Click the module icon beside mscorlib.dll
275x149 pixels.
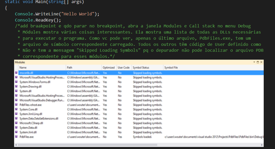(x=16, y=73)
